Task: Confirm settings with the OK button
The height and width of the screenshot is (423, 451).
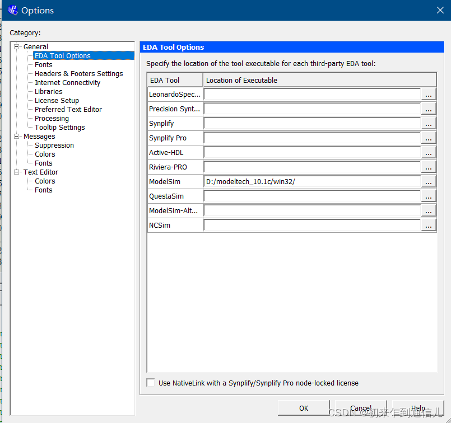Action: tap(304, 408)
